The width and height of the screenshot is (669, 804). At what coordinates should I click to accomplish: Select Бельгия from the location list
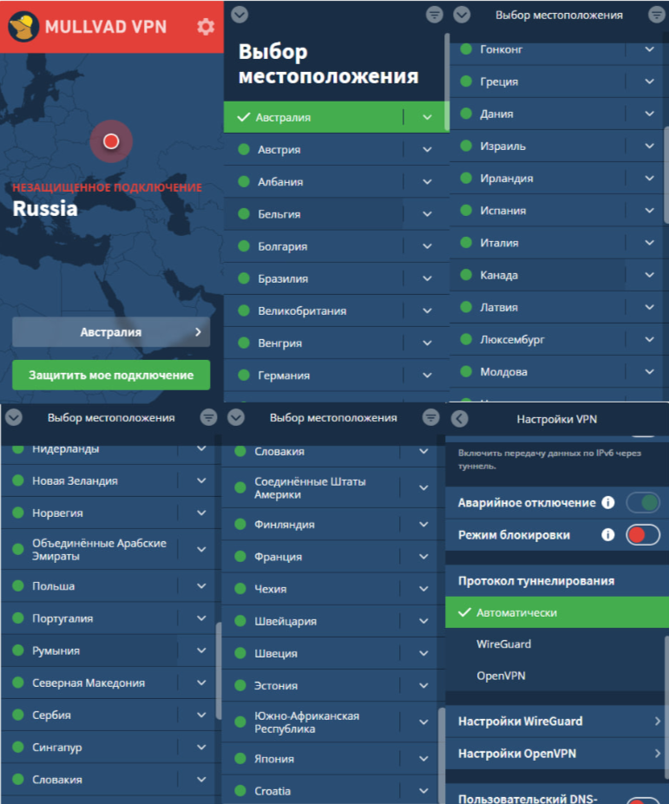tap(313, 214)
